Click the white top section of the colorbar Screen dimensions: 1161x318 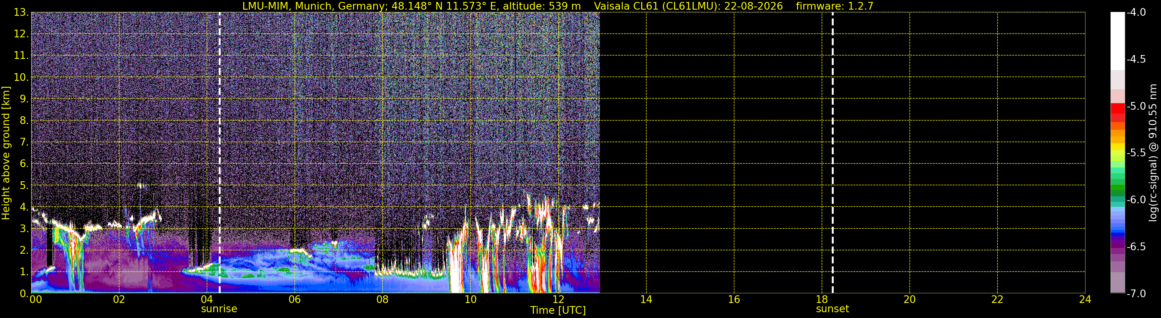coord(1118,40)
